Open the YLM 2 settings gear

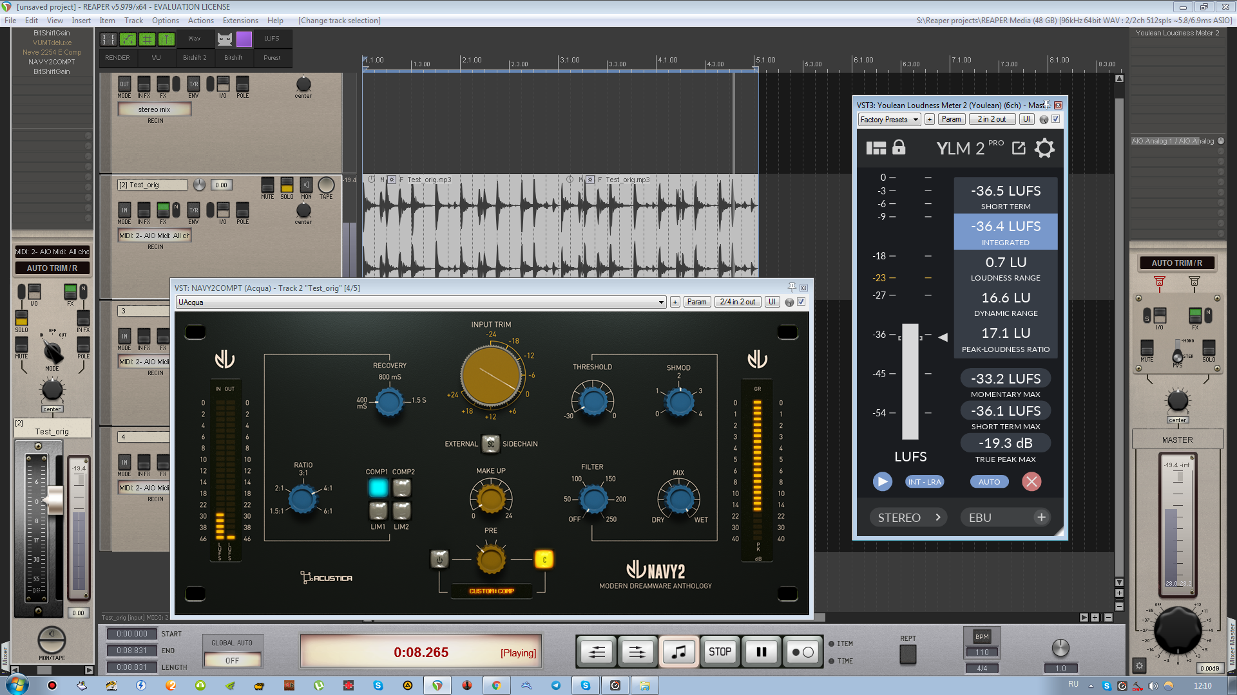pyautogui.click(x=1044, y=149)
